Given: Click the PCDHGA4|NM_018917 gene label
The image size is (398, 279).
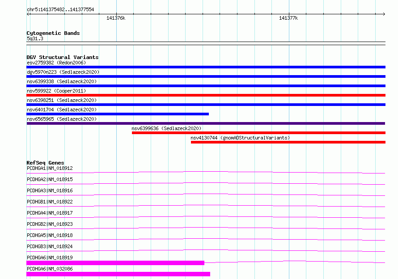Looking at the screenshot, I should pyautogui.click(x=50, y=213).
